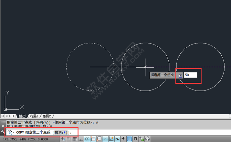Switch to the 布局1 layout tab
The height and width of the screenshot is (142, 231).
(34, 116)
